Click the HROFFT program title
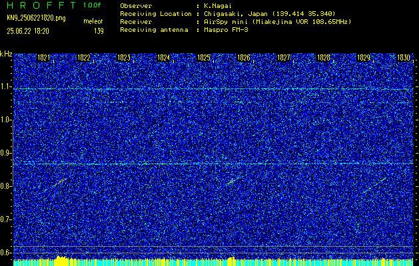Image resolution: width=419 pixels, height=266 pixels. coord(42,5)
